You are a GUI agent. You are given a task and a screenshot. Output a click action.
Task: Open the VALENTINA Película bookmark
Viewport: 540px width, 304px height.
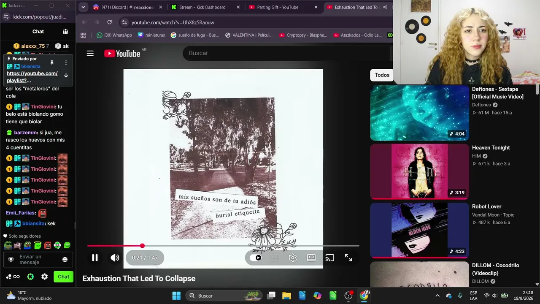[x=249, y=35]
